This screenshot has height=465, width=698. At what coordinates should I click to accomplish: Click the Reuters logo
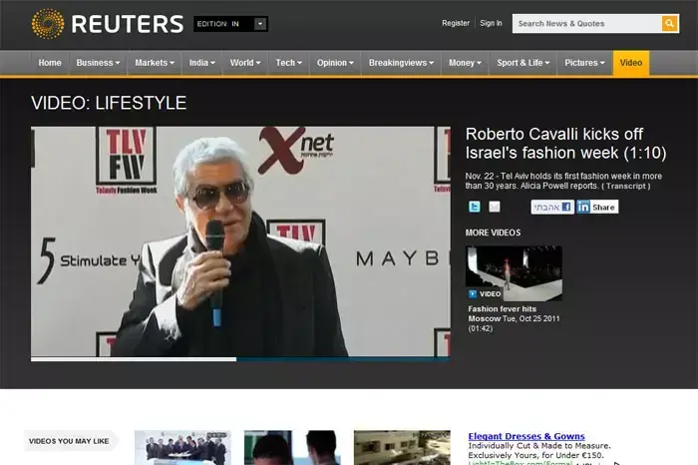108,24
